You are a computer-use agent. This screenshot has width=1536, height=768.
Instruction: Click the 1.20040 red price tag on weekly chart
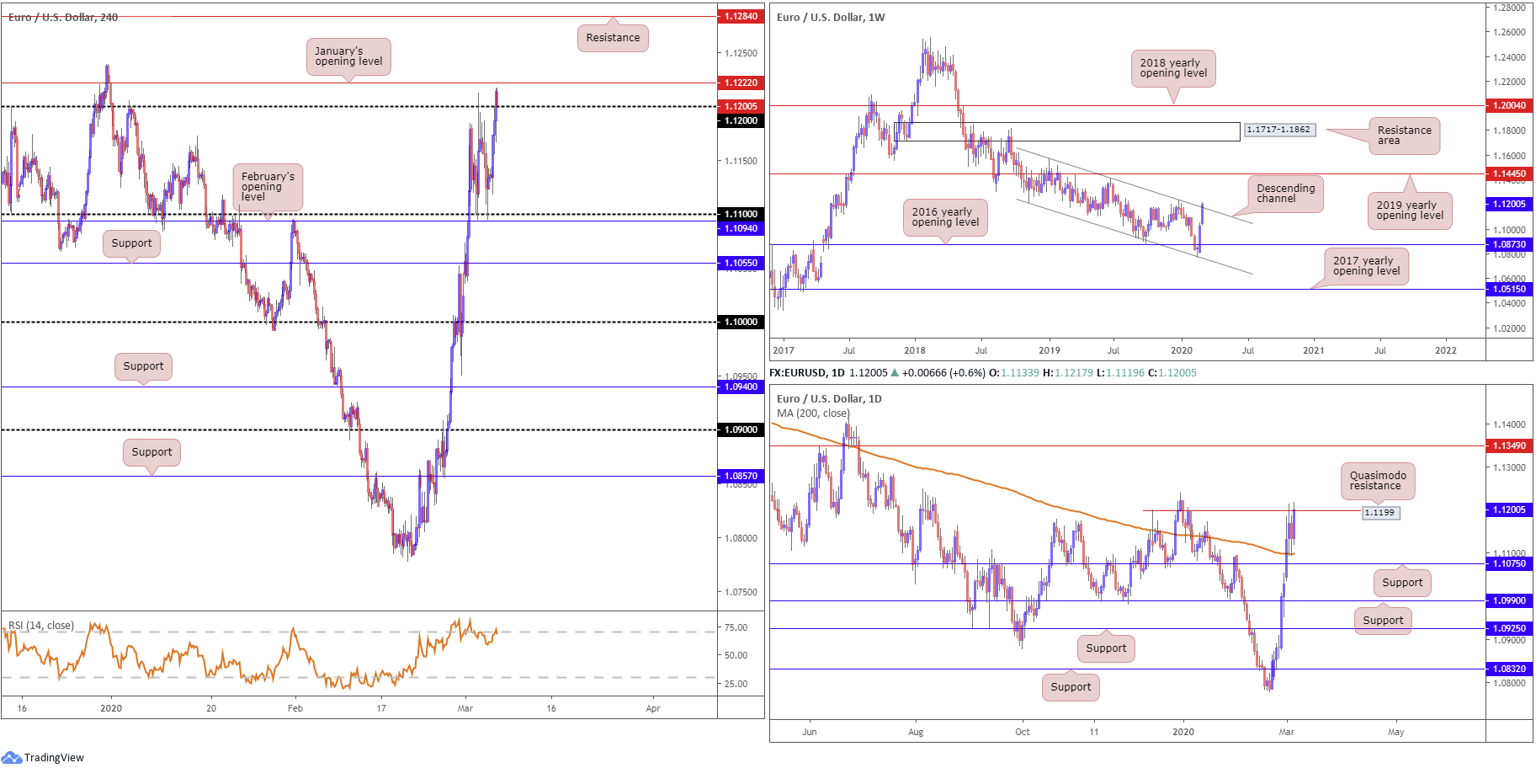pyautogui.click(x=1508, y=105)
